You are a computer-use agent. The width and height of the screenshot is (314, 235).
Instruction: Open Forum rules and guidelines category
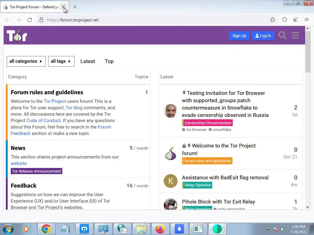point(47,92)
